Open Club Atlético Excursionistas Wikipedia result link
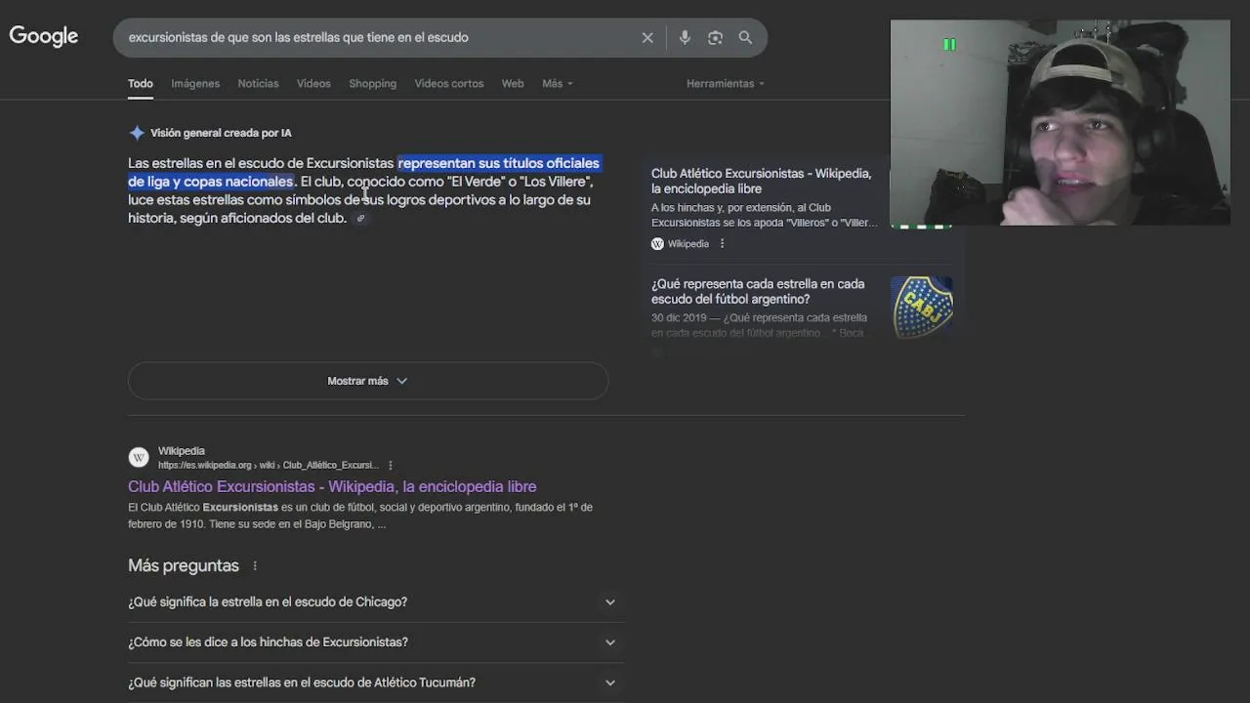 click(x=332, y=486)
